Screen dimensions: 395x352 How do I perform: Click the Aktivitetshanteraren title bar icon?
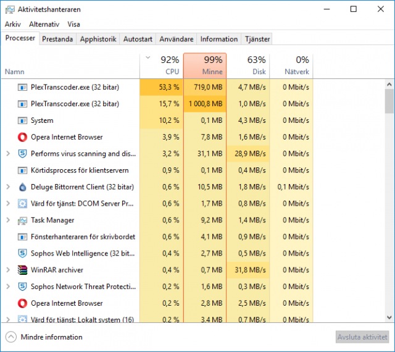click(x=10, y=10)
